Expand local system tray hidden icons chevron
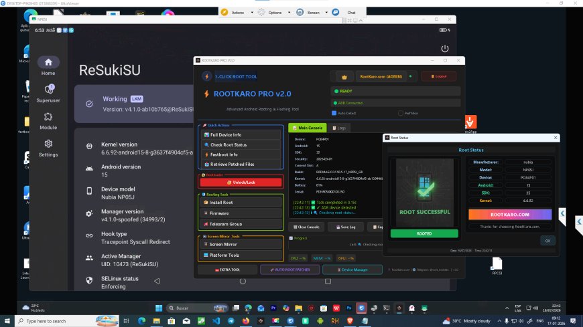This screenshot has width=583, height=327. pyautogui.click(x=499, y=321)
